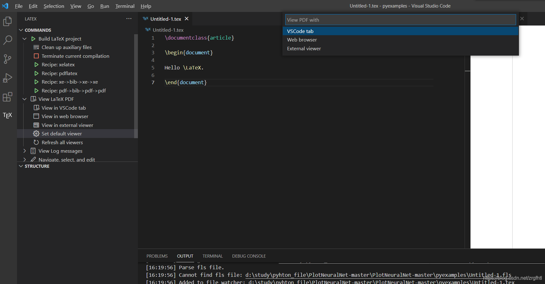Screen dimensions: 545x284
Task: Open the Edit menu
Action: coord(33,6)
